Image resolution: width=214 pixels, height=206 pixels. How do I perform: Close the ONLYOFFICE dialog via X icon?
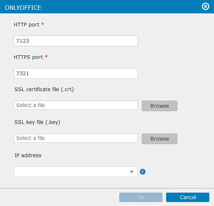[205, 6]
